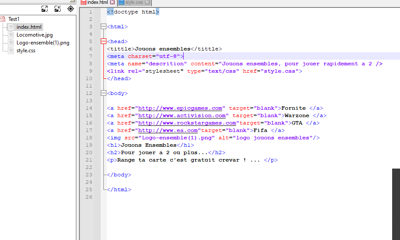Click the "style.css" href value on line 9
Viewport: 400px width, 240px height.
pyautogui.click(x=280, y=71)
